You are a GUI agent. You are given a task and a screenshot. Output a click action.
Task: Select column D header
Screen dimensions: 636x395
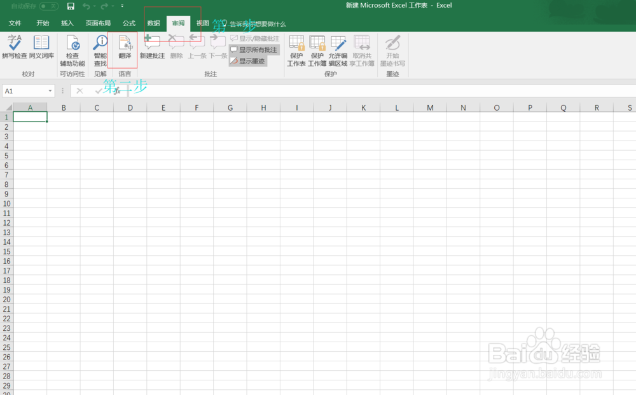(130, 107)
